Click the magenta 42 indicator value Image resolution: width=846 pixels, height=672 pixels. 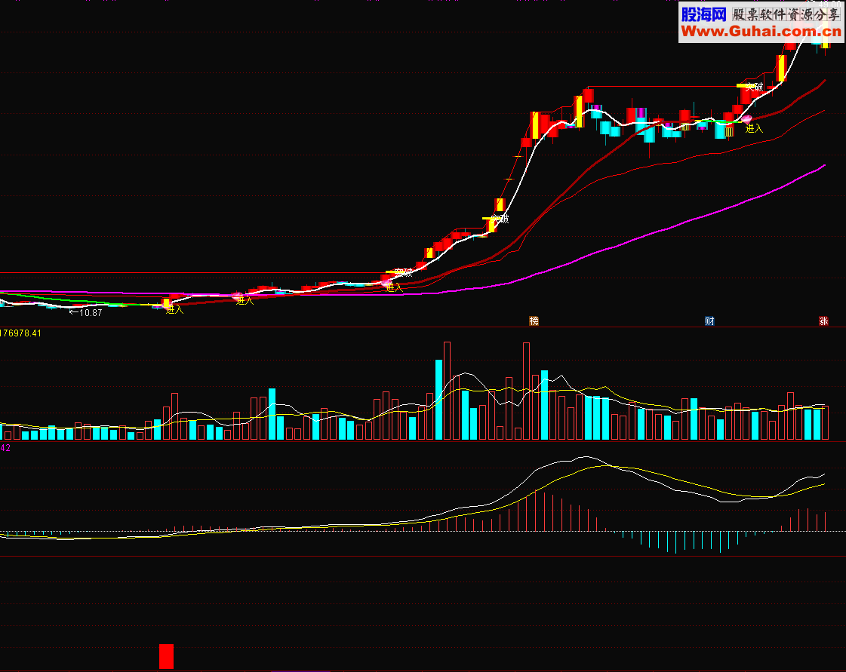[x=5, y=448]
